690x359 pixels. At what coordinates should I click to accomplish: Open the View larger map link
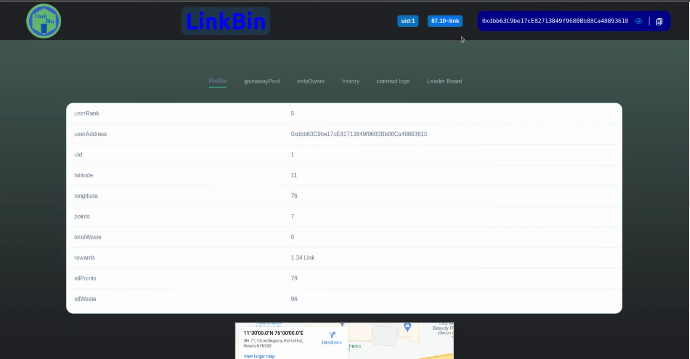tap(259, 356)
